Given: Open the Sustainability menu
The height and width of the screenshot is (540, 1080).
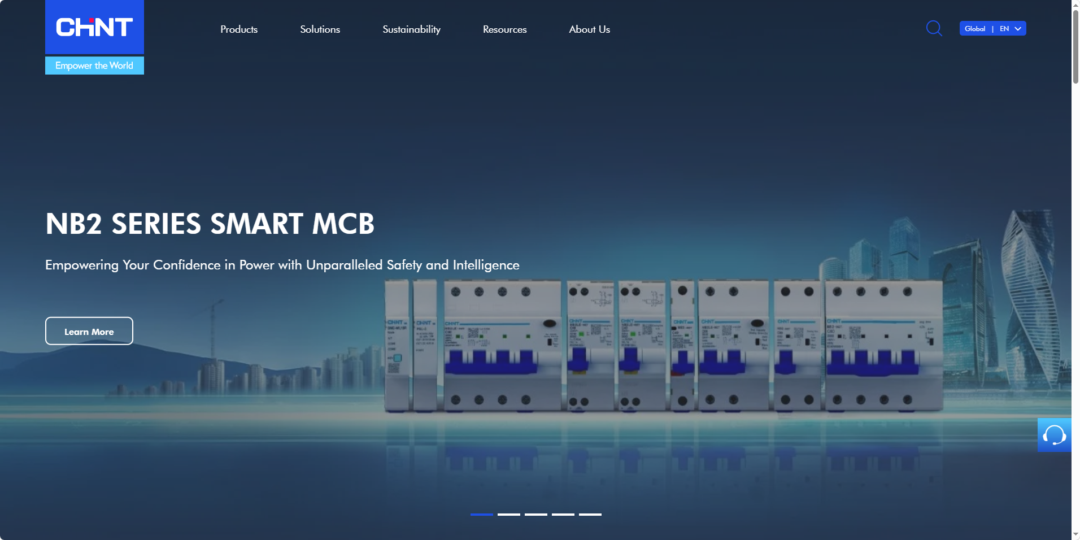Looking at the screenshot, I should [411, 29].
